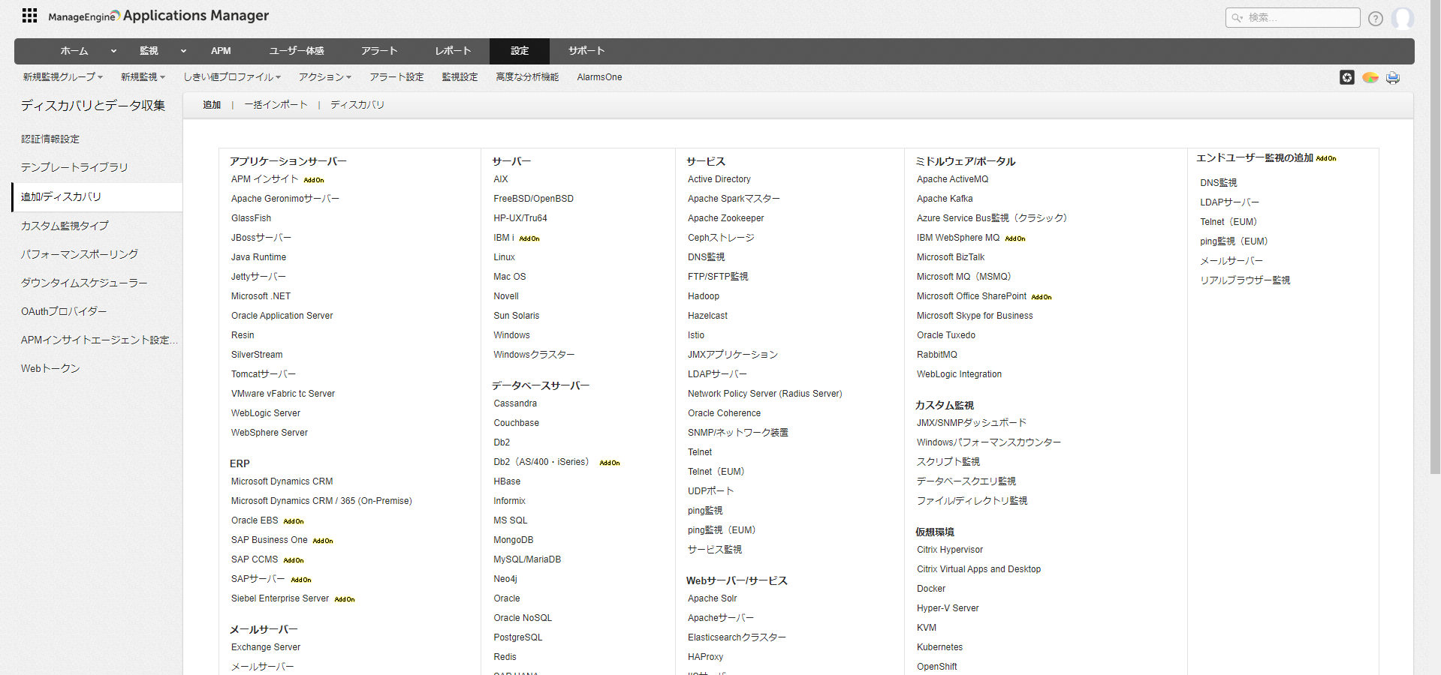
Task: Click the Hadoop service link
Action: coord(704,296)
